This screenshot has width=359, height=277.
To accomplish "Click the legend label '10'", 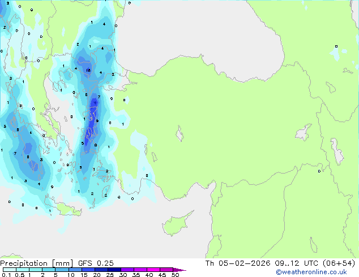I will pyautogui.click(x=71, y=275).
